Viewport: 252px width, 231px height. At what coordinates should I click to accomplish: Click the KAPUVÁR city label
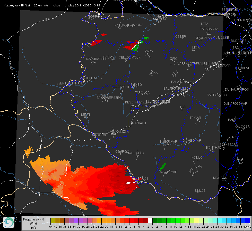[x=122, y=25]
